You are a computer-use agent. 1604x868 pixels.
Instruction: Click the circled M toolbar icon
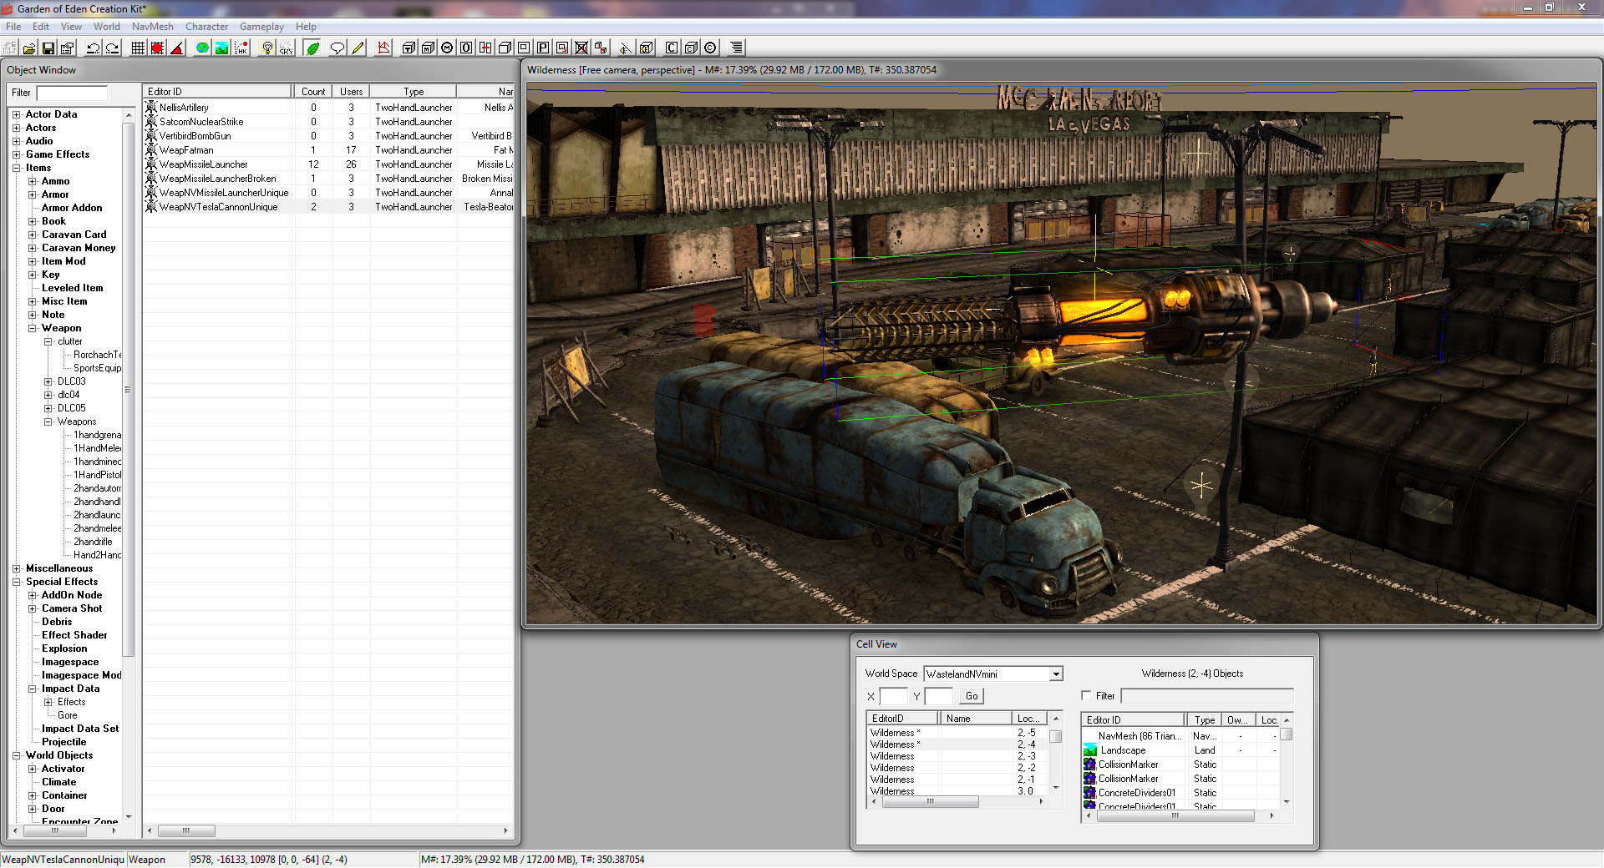pos(447,48)
